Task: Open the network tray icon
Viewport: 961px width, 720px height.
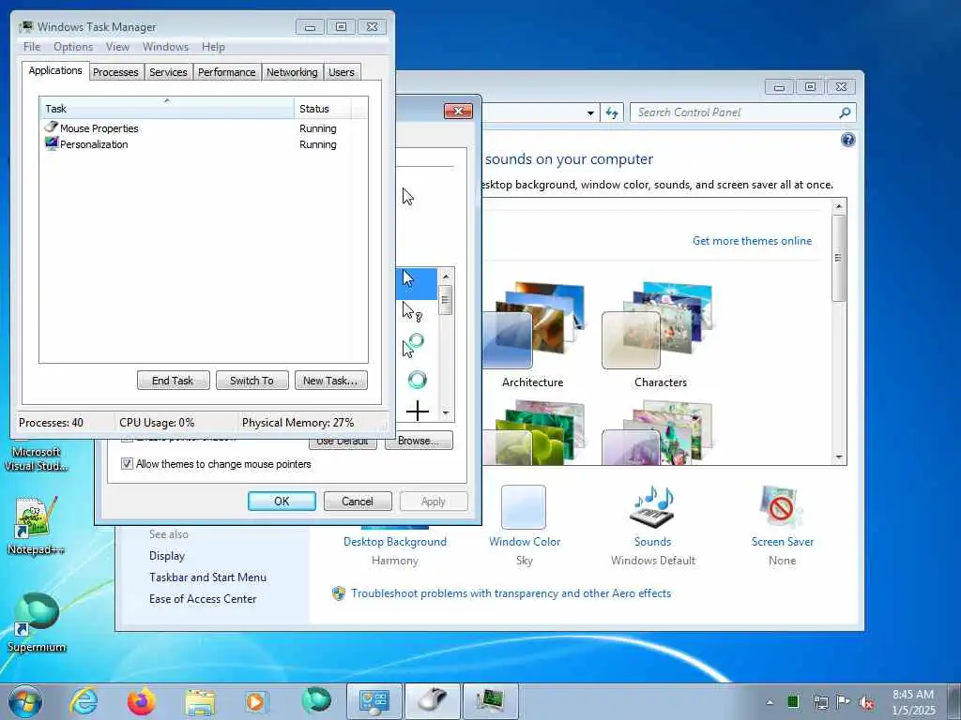Action: (820, 702)
